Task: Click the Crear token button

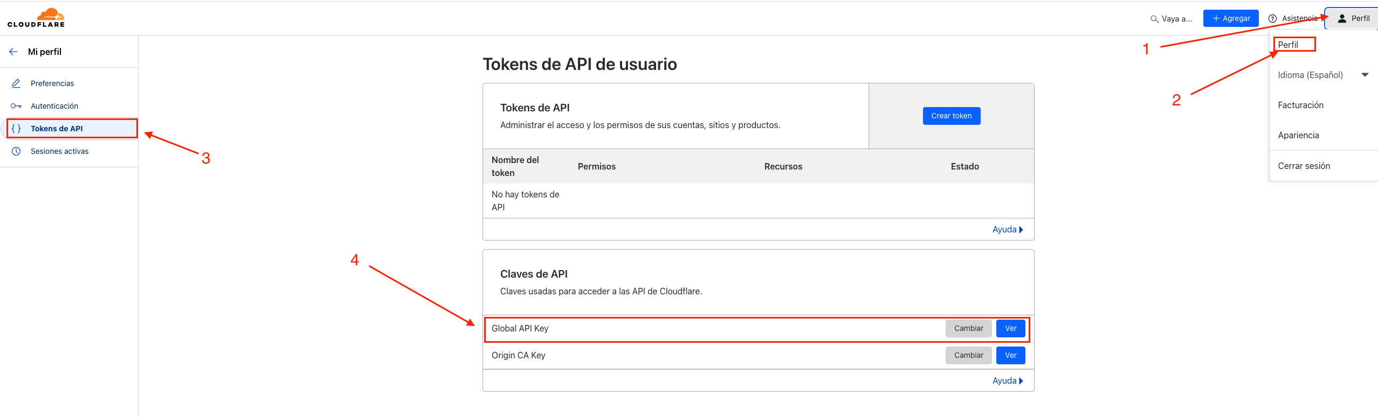Action: click(952, 116)
